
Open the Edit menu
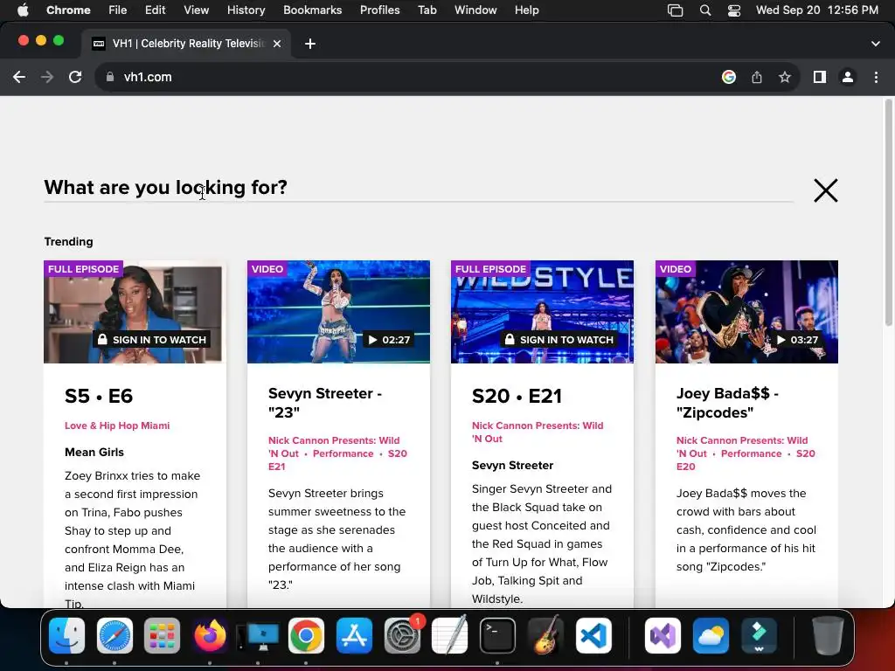pyautogui.click(x=156, y=10)
